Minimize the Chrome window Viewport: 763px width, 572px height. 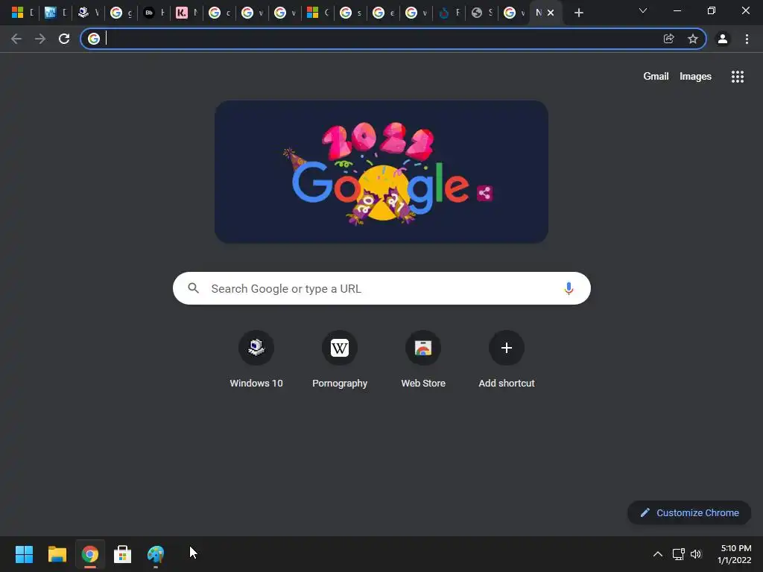pyautogui.click(x=677, y=10)
